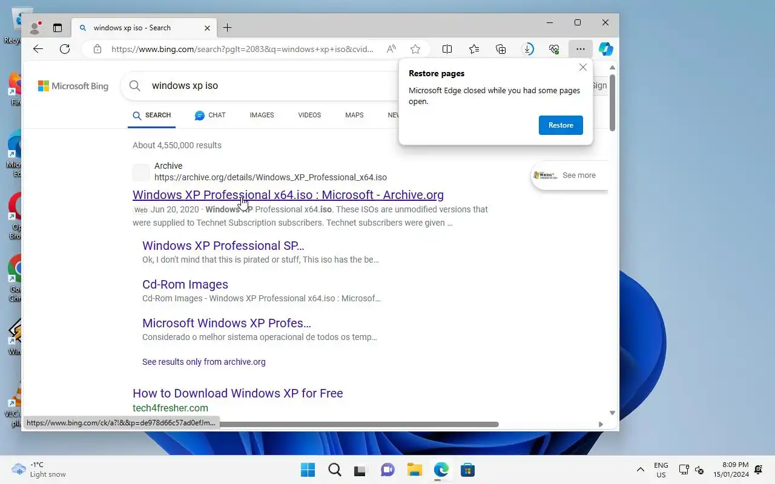Open a new tab with plus button
This screenshot has width=775, height=484.
tap(227, 27)
